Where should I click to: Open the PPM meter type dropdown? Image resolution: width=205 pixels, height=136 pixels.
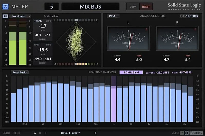(113, 16)
